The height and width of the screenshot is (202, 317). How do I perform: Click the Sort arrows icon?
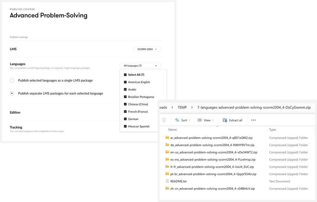[177, 120]
